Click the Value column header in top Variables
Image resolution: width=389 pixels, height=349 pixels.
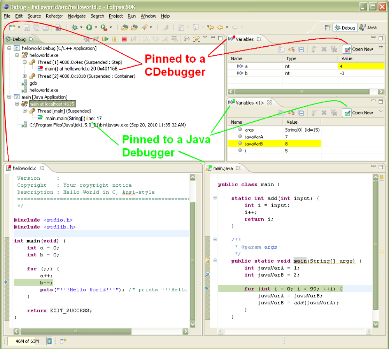pos(361,59)
